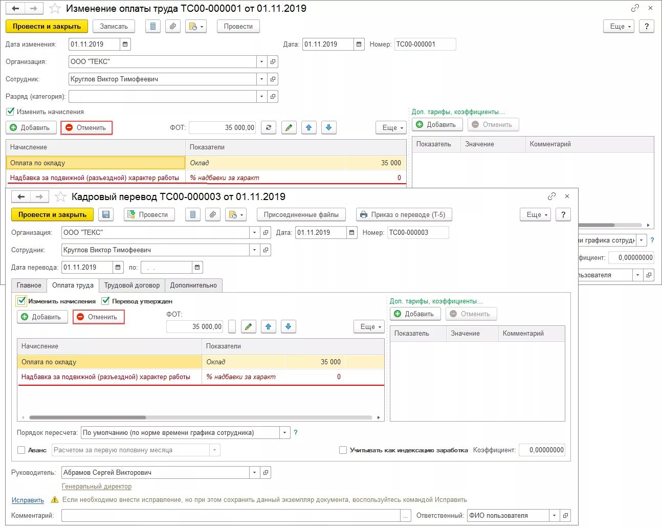Click paperclip attachments icon in top window
The width and height of the screenshot is (662, 528).
click(173, 26)
